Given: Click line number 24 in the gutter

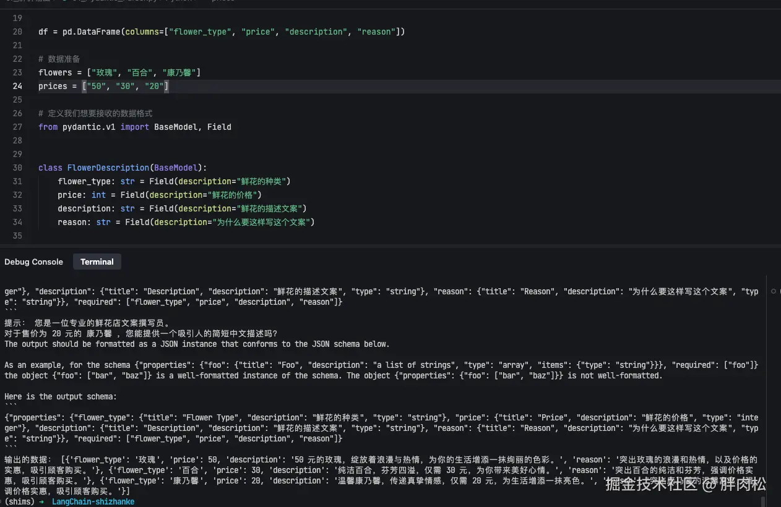Looking at the screenshot, I should point(17,86).
